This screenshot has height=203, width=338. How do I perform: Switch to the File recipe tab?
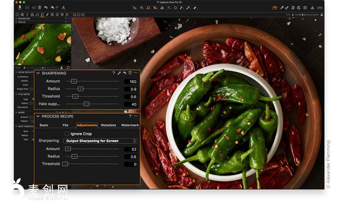click(x=65, y=125)
